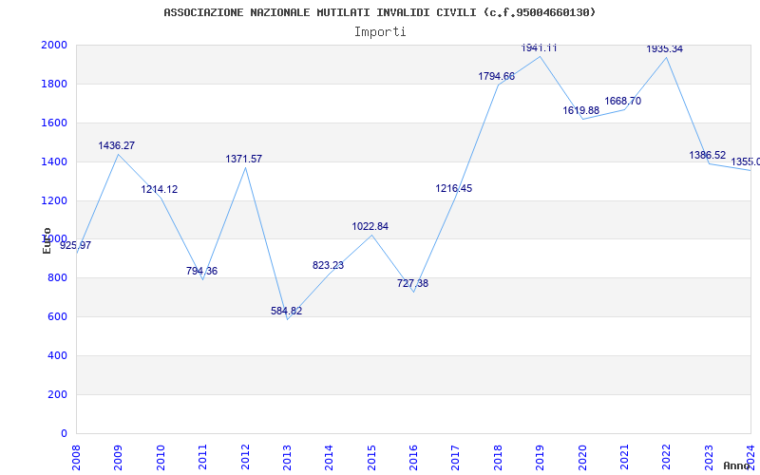The image size is (760, 475).
Task: Select the 1436.27 data label
Action: (x=116, y=145)
